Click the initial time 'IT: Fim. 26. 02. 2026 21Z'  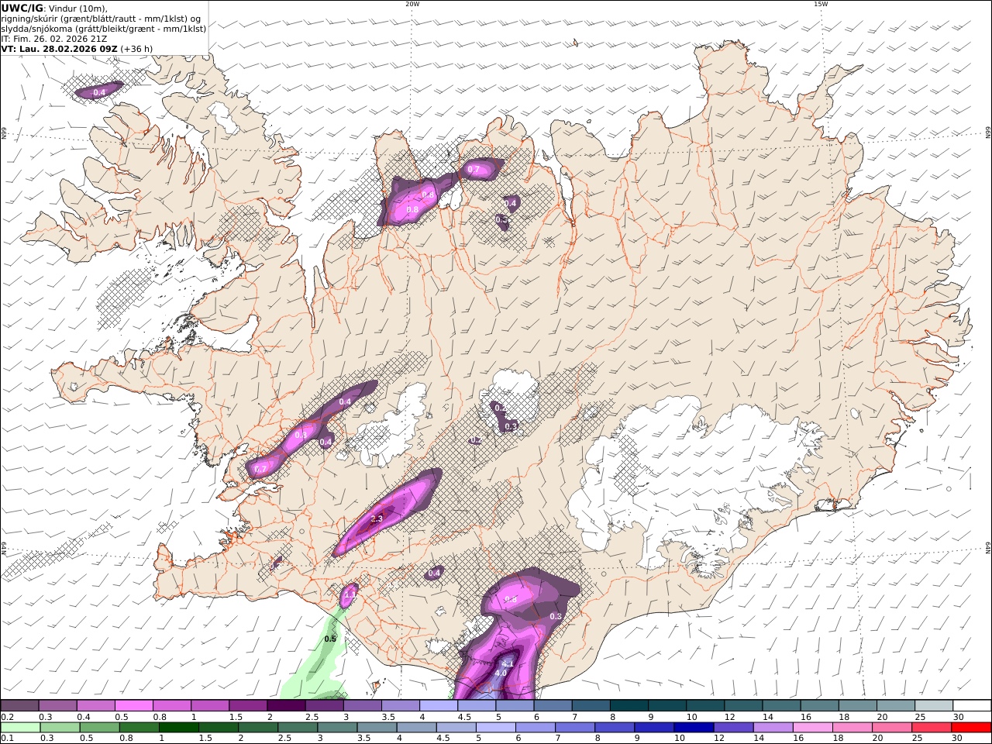(x=54, y=39)
